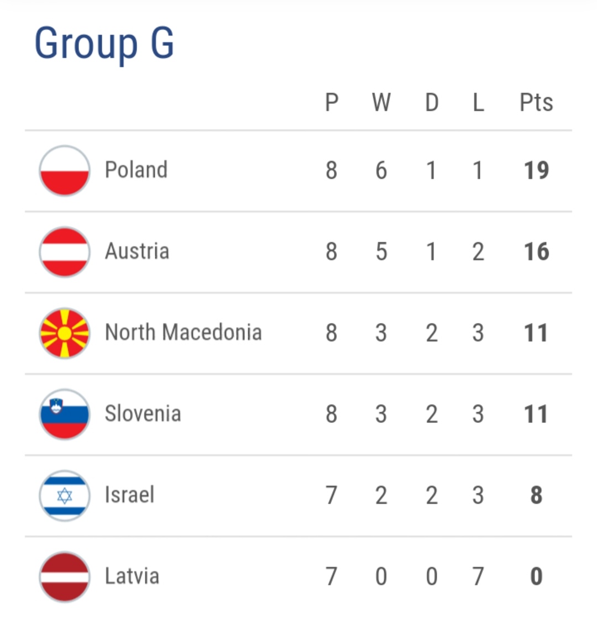Screen dimensions: 597x620
Task: Select the W wins column header
Action: [381, 103]
